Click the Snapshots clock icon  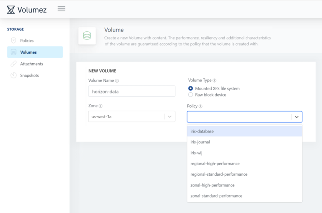click(x=14, y=75)
